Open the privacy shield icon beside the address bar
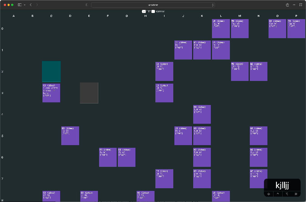 click(87, 5)
